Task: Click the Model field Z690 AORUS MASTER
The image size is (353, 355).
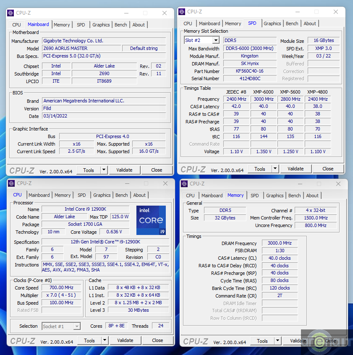Action: 81,48
